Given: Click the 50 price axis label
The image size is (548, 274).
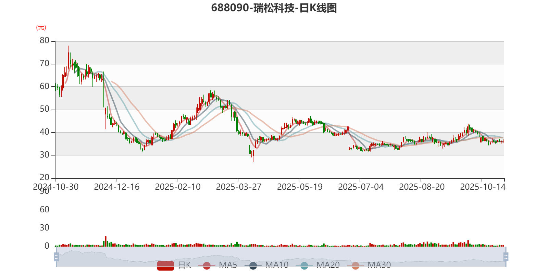Looking at the screenshot, I should [x=45, y=109].
